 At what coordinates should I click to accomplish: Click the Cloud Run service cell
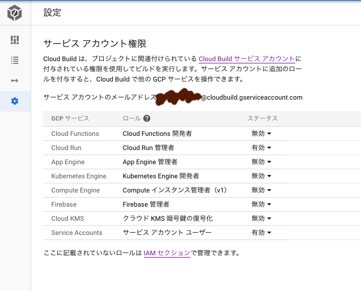[x=66, y=148]
